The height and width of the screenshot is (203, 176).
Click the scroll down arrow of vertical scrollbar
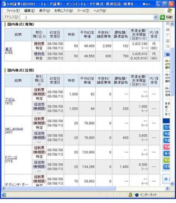[172, 183]
